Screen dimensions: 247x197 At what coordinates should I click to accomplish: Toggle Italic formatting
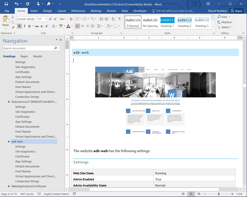pyautogui.click(x=24, y=26)
